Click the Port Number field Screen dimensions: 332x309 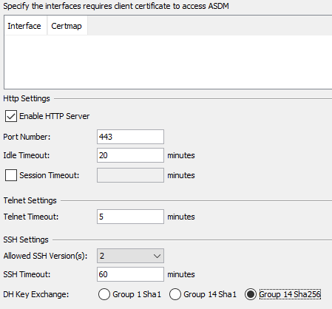pos(130,137)
